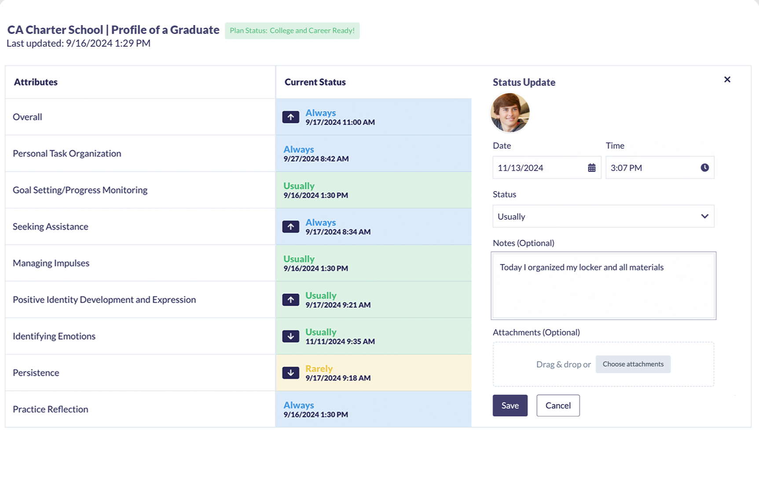The height and width of the screenshot is (493, 759).
Task: Click the down arrow in Persistence row
Action: 290,373
